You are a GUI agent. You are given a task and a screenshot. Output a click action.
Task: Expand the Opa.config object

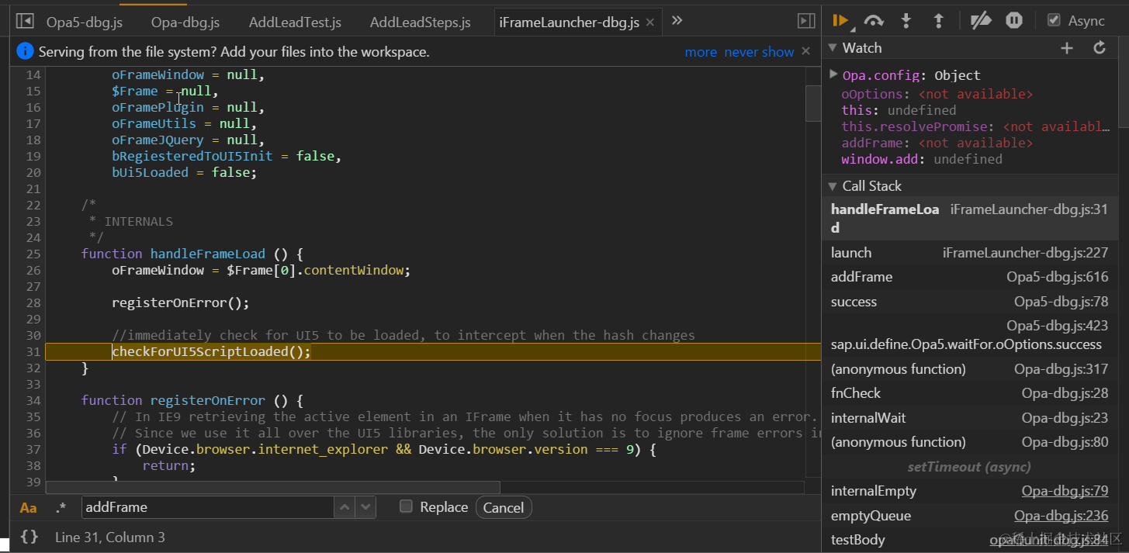pyautogui.click(x=833, y=74)
